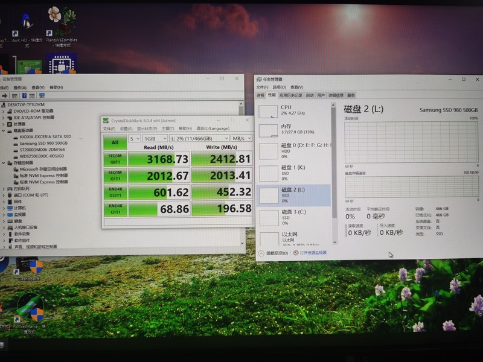483x362 pixels.
Task: Click the Scan for hardware changes toolbar icon
Action: tap(42, 96)
